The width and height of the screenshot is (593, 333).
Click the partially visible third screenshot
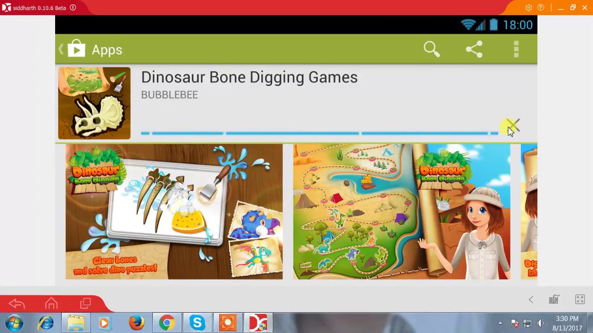click(x=529, y=211)
